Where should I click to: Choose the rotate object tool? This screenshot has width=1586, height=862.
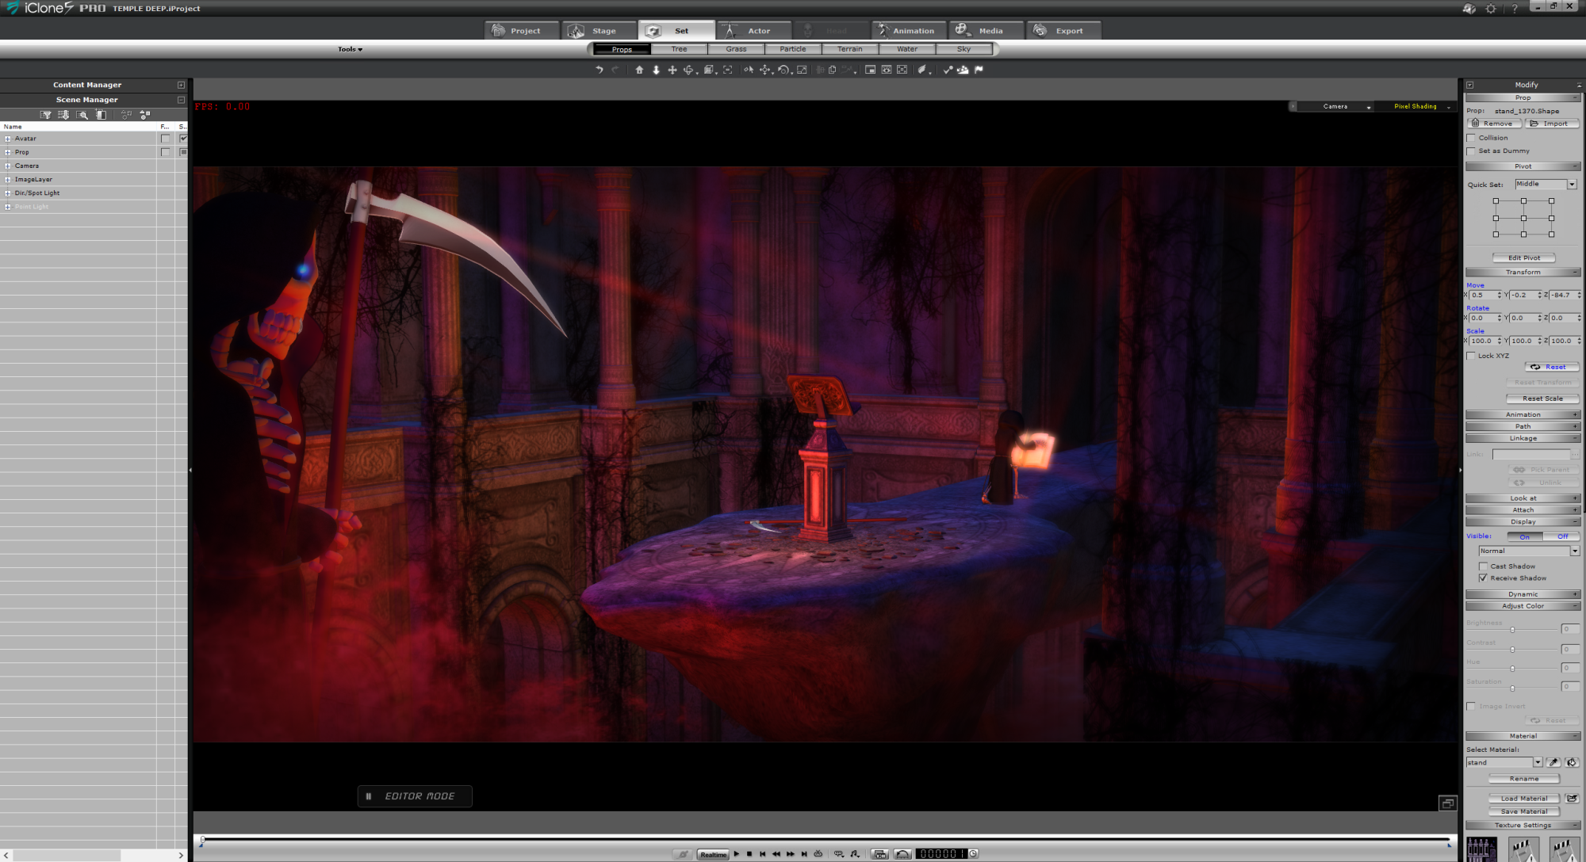(x=783, y=70)
